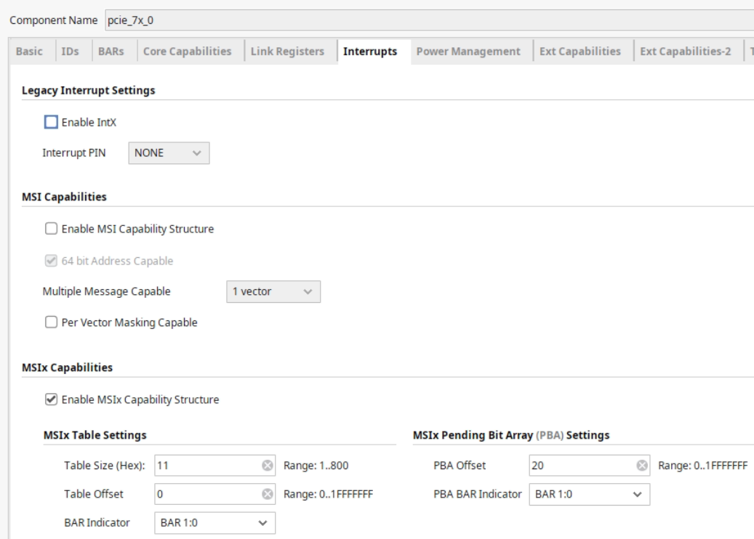This screenshot has height=539, width=754.
Task: Open the Power Management tab
Action: pyautogui.click(x=468, y=52)
